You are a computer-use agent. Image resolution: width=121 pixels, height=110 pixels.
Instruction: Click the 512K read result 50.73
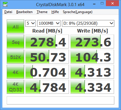(x=47, y=57)
